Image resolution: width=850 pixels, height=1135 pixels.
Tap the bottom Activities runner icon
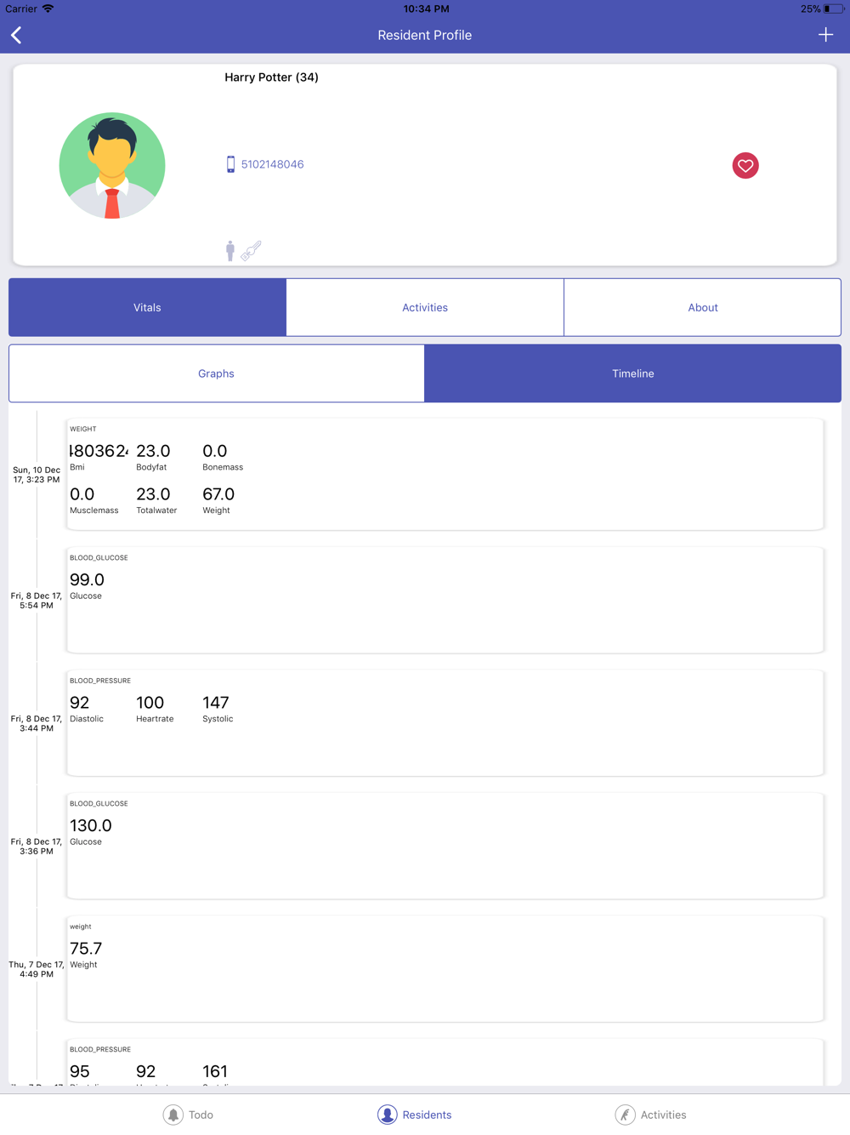tap(626, 1115)
